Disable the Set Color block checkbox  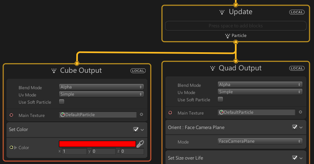click(136, 129)
